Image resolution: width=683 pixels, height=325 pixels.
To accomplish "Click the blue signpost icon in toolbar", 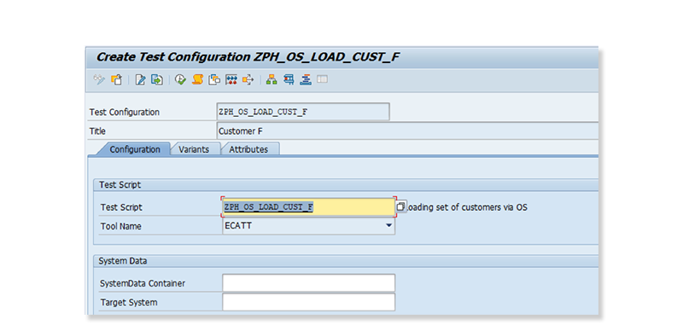I will pyautogui.click(x=289, y=79).
